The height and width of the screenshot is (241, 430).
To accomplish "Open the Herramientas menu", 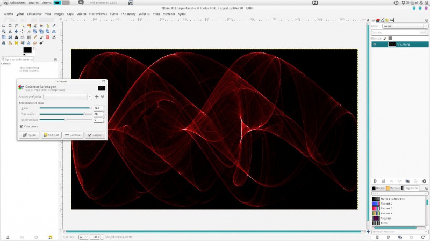I will (98, 14).
